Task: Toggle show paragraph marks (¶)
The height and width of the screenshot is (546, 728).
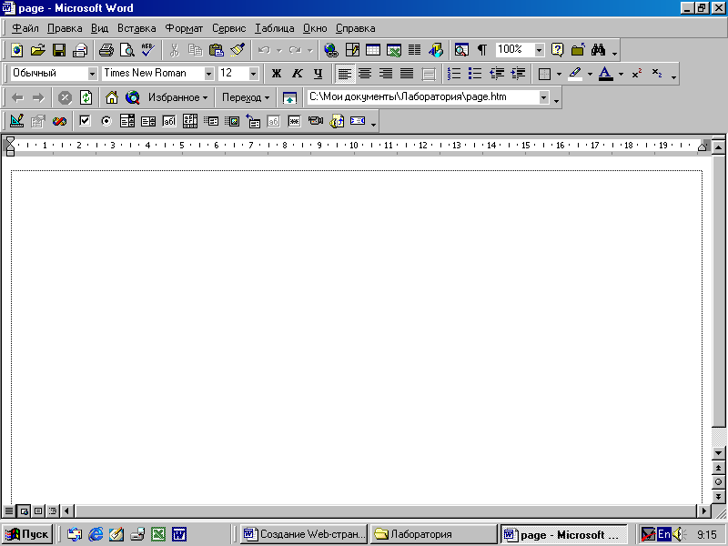Action: tap(482, 50)
